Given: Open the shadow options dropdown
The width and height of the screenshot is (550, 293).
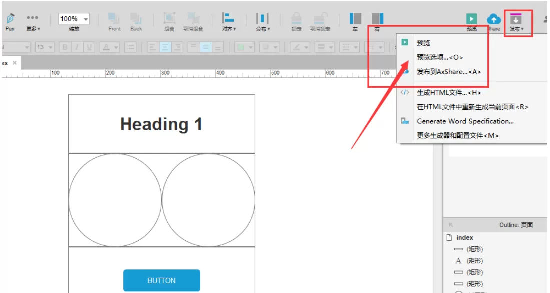Looking at the screenshot, I should point(269,47).
